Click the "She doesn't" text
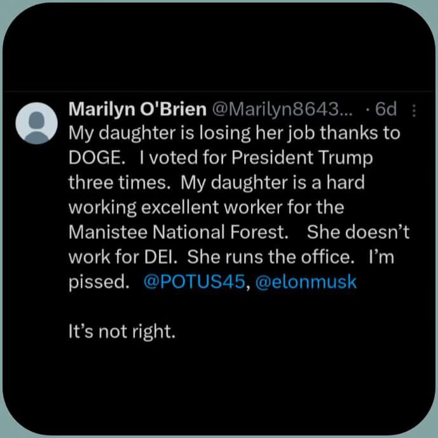The width and height of the screenshot is (438, 438). pos(358,232)
